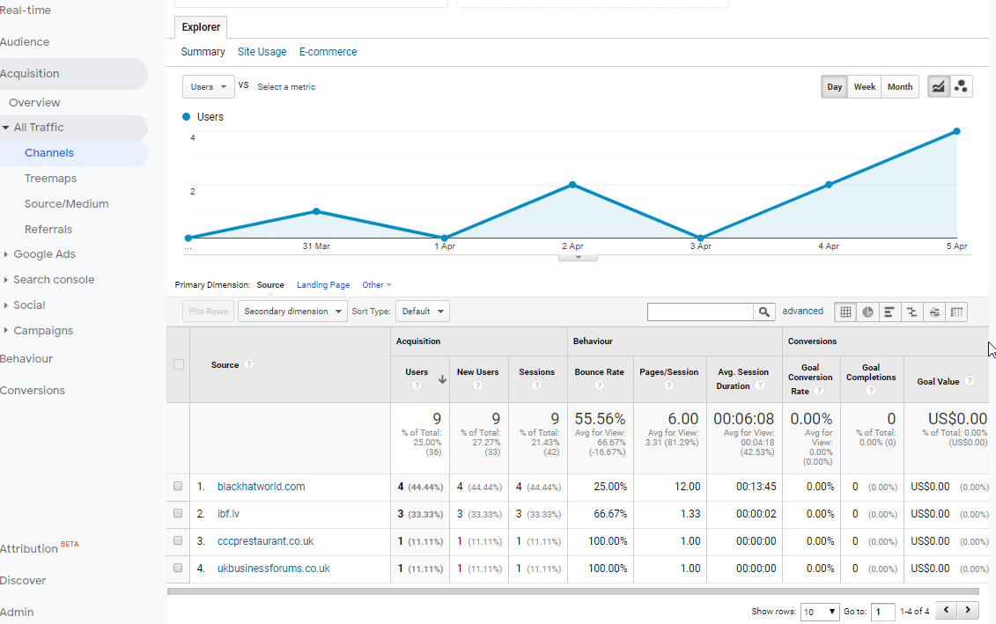Image resolution: width=996 pixels, height=624 pixels.
Task: Select the performance bar view icon
Action: pyautogui.click(x=890, y=312)
